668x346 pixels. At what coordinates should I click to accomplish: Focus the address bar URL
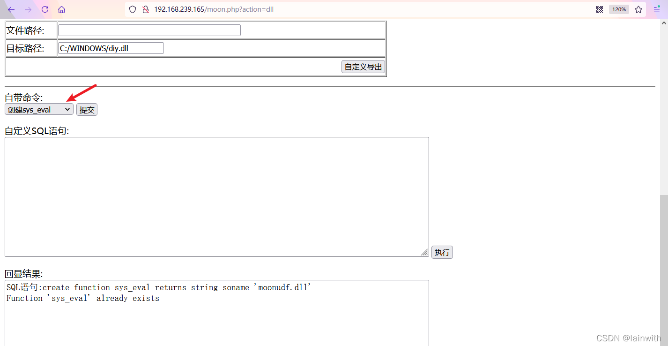(214, 9)
